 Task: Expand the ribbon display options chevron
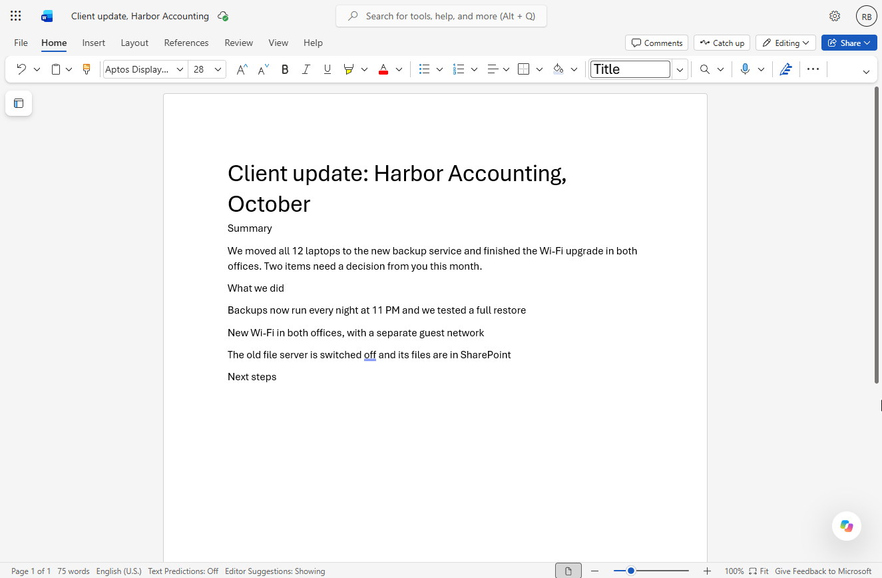[x=866, y=71]
